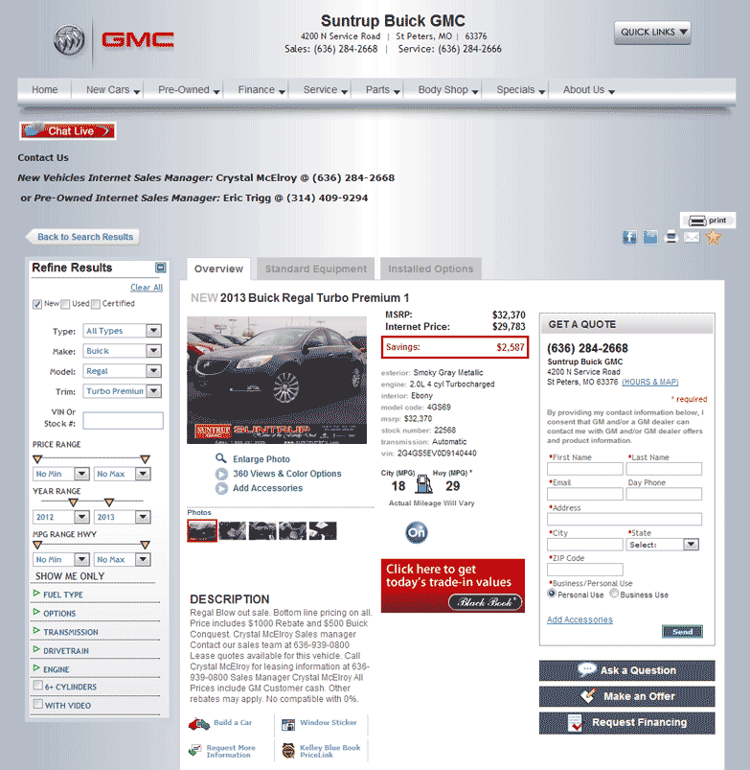The image size is (750, 770).
Task: Toggle the Certified checkbox
Action: click(96, 304)
